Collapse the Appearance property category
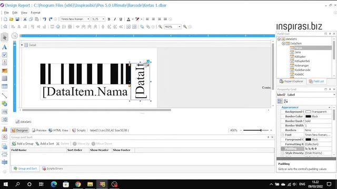Viewport: 337px width, 189px height. 329,107
